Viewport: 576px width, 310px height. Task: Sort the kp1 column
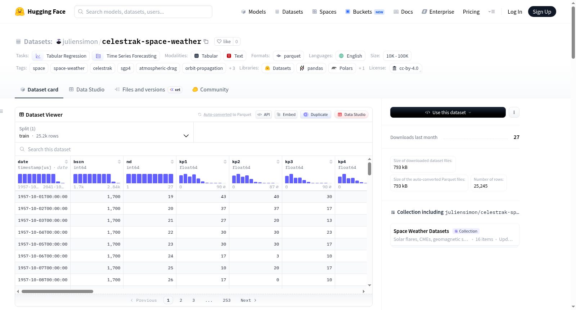(225, 162)
